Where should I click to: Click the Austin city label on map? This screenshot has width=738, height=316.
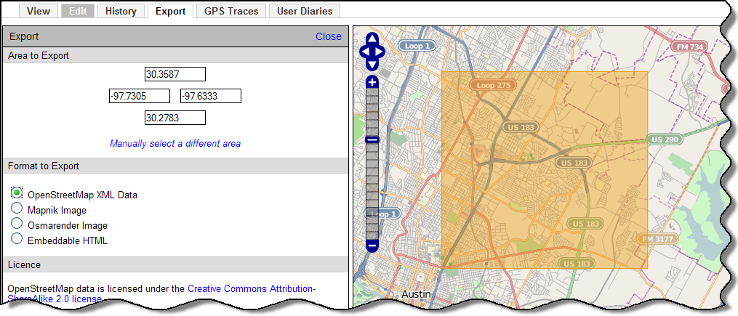click(416, 294)
